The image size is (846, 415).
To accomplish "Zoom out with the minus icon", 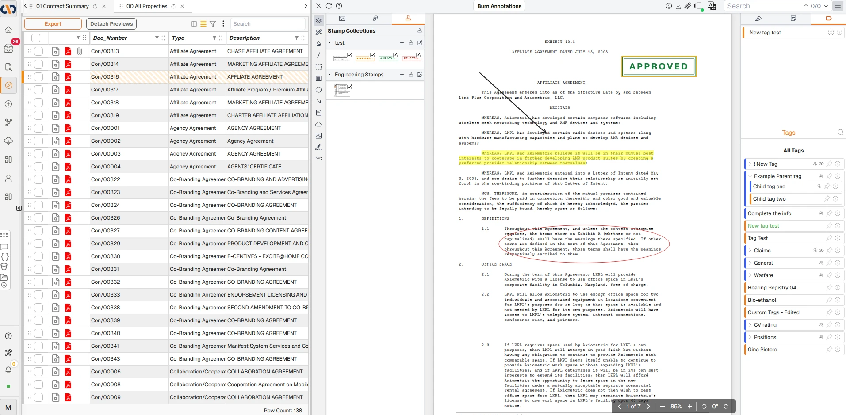I will [662, 406].
